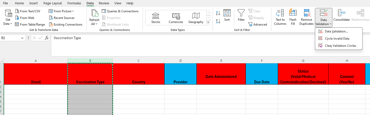
Task: Select Clear Validation Circles menu item
Action: [x=339, y=46]
